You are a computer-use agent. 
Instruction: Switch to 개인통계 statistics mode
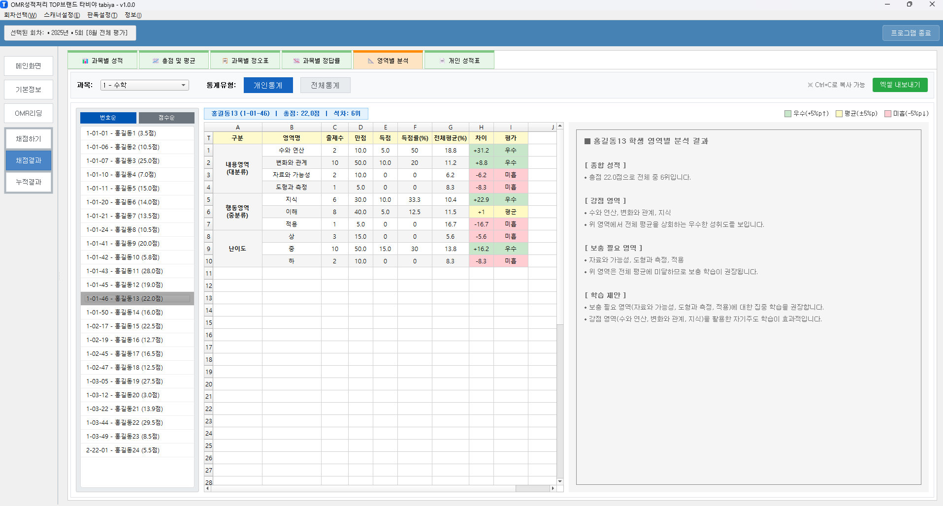(268, 85)
